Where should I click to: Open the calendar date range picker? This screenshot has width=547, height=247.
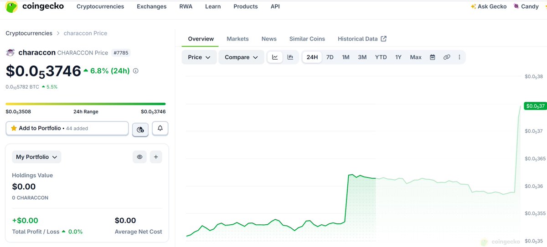432,57
